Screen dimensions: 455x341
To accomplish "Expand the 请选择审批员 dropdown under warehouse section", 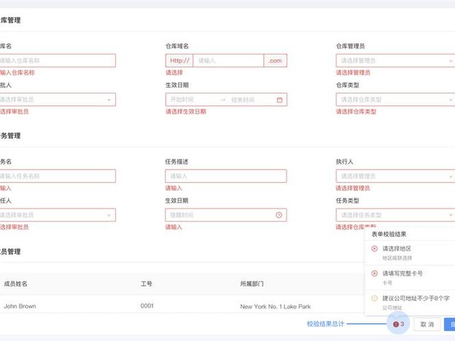I will 57,99.
